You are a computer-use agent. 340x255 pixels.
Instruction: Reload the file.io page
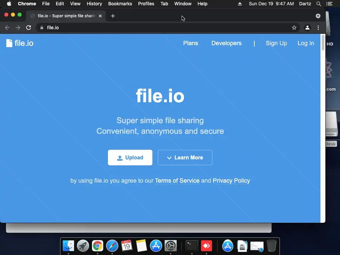pyautogui.click(x=29, y=28)
